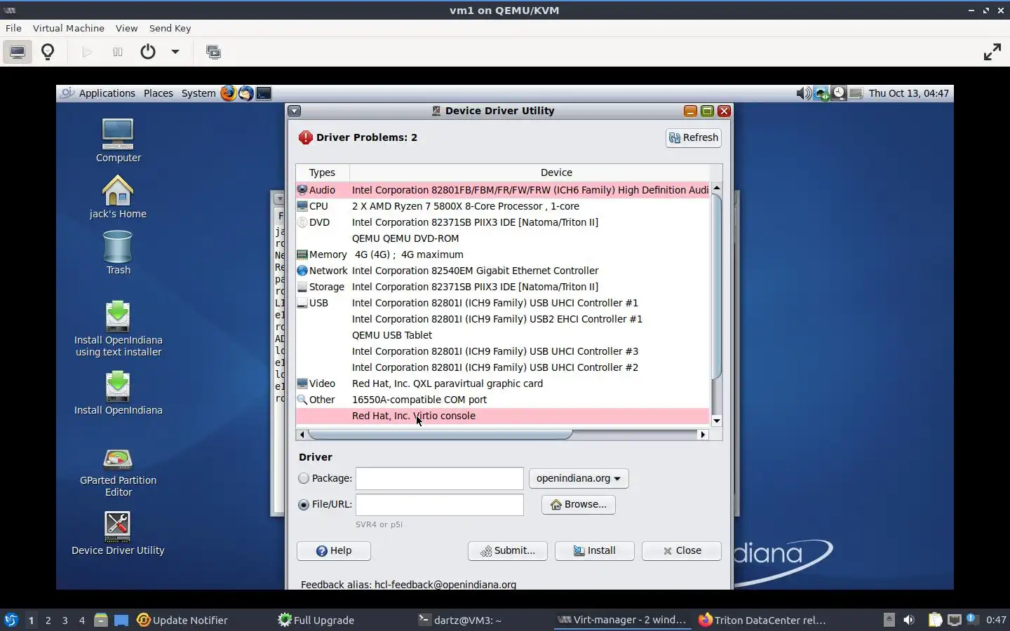Show the graphical console view in virt-manager
This screenshot has height=631, width=1010.
(x=18, y=52)
